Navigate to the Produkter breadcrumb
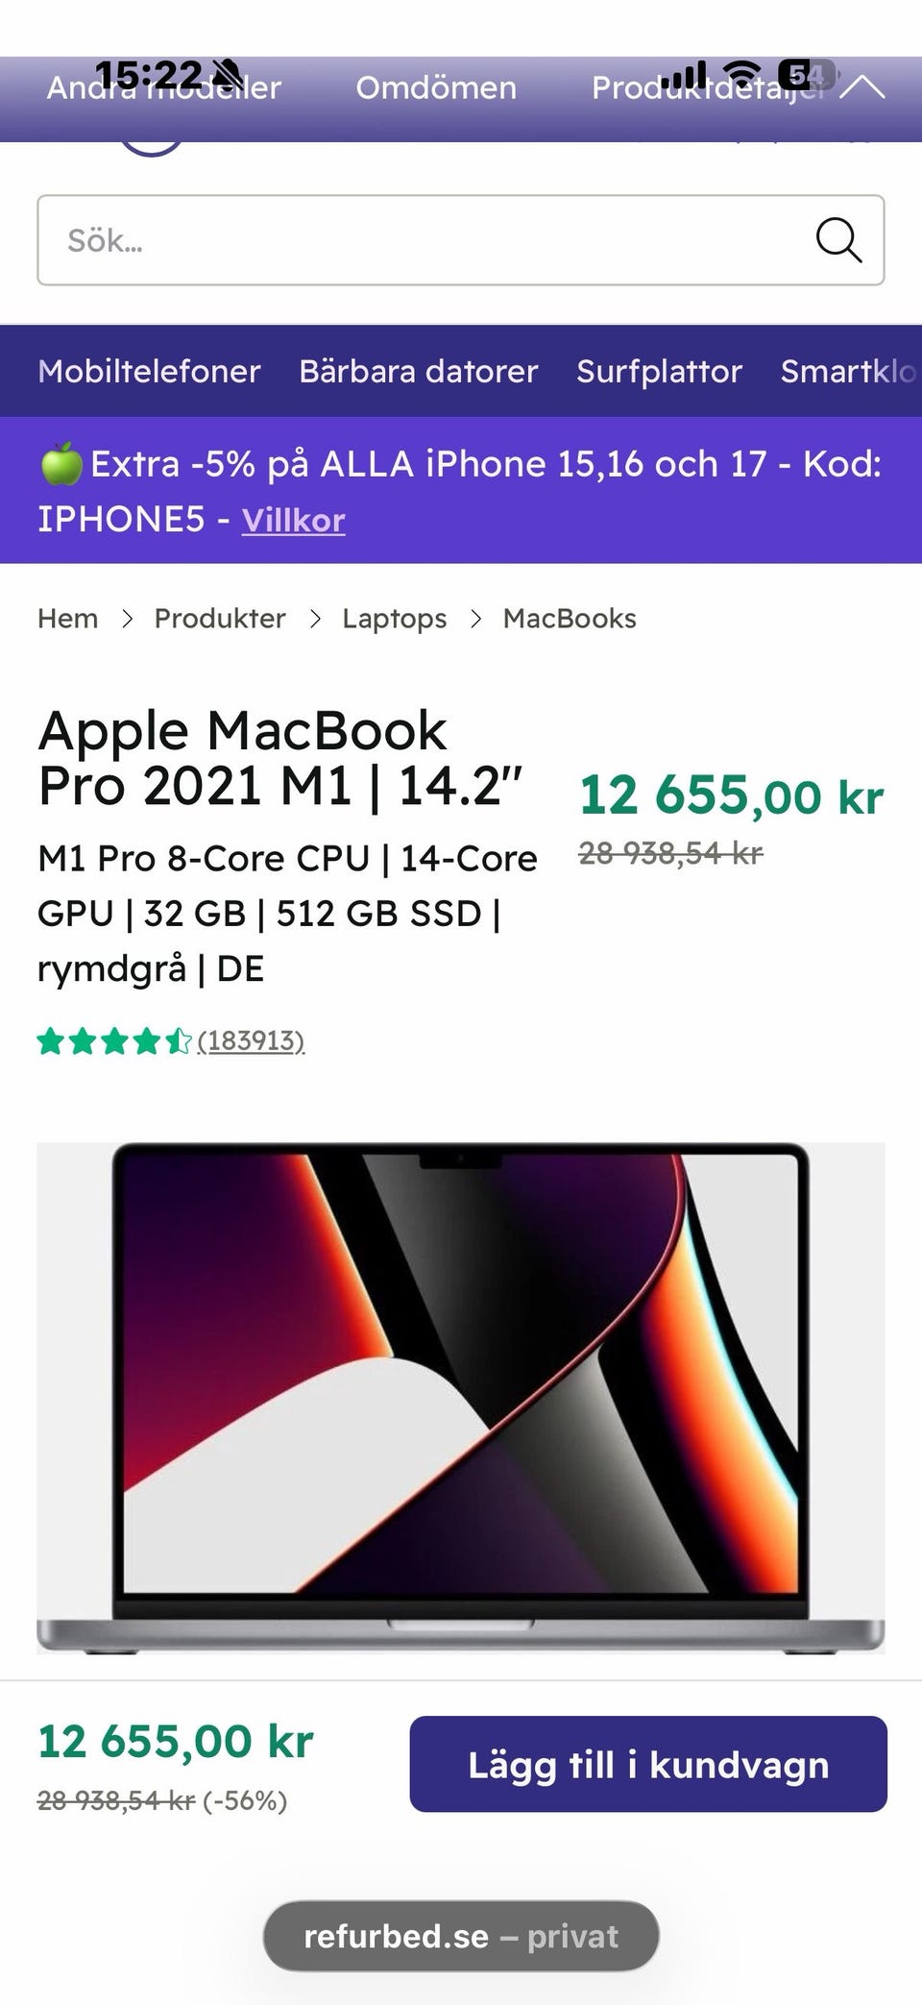Image resolution: width=922 pixels, height=2005 pixels. pyautogui.click(x=220, y=619)
